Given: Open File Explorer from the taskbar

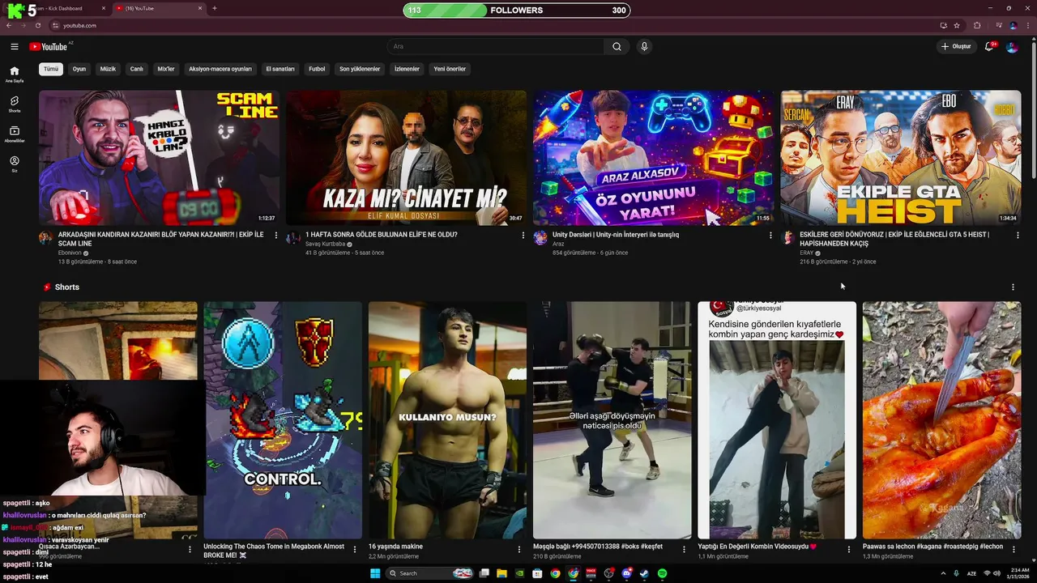Looking at the screenshot, I should click(501, 573).
